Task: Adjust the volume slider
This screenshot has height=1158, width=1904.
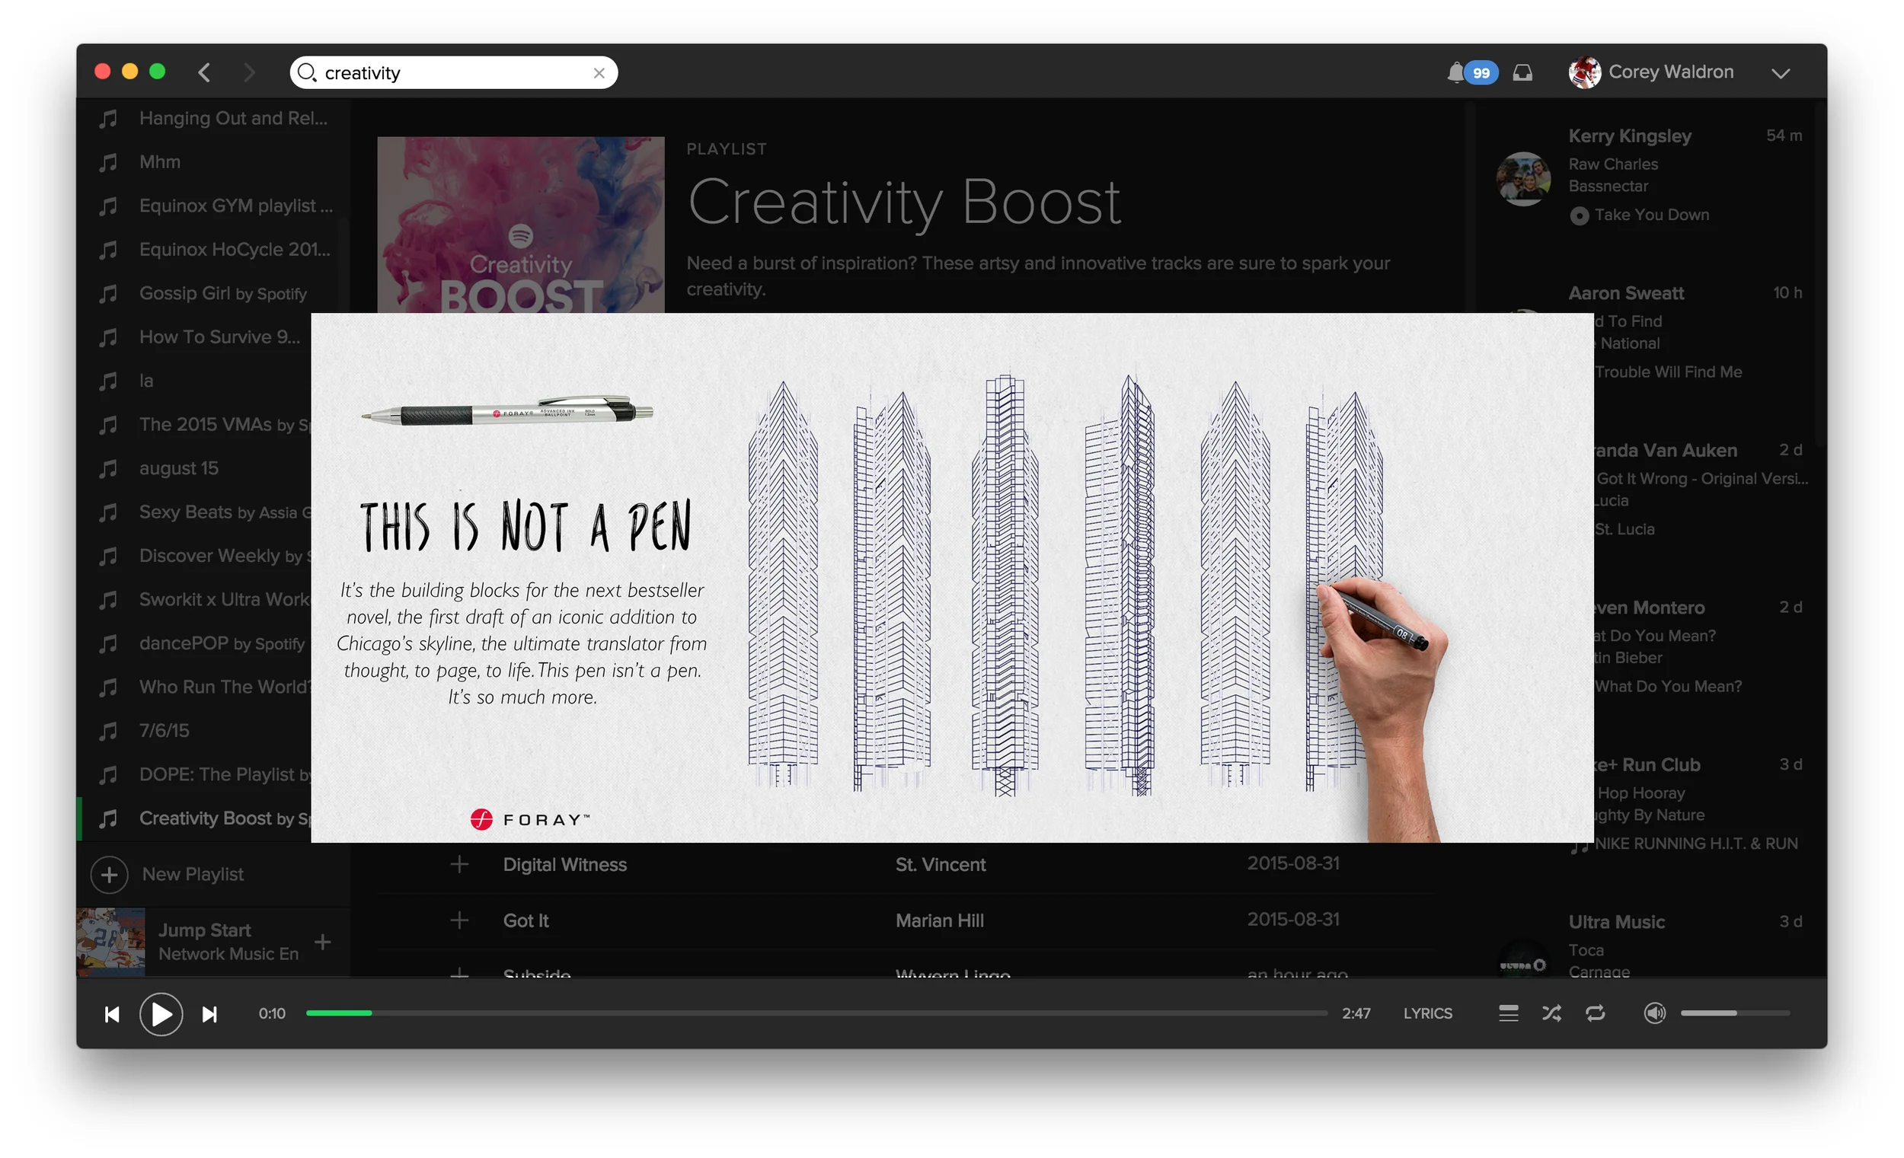Action: click(1735, 1013)
